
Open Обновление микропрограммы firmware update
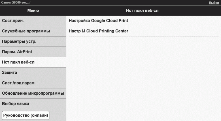tap(33, 93)
